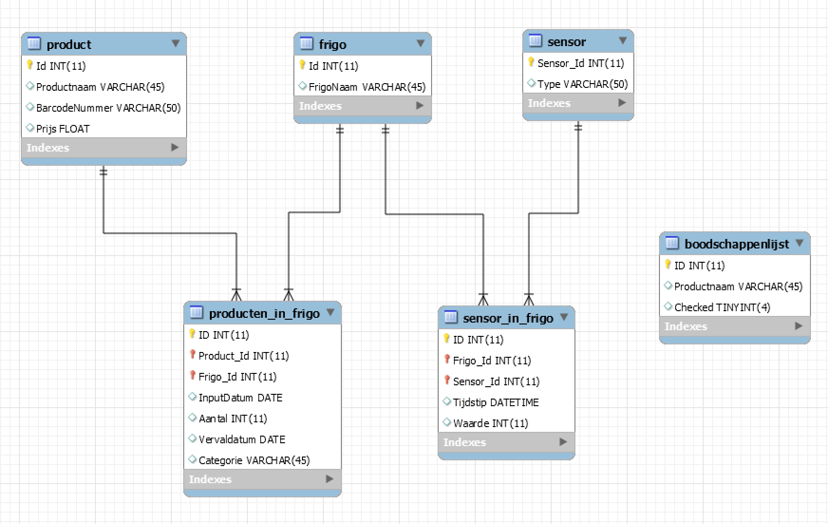Select the sensor_in_frigo table title

tap(508, 318)
